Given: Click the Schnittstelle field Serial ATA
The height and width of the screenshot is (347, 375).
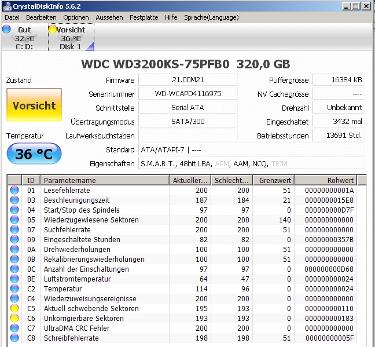Looking at the screenshot, I should (x=187, y=108).
